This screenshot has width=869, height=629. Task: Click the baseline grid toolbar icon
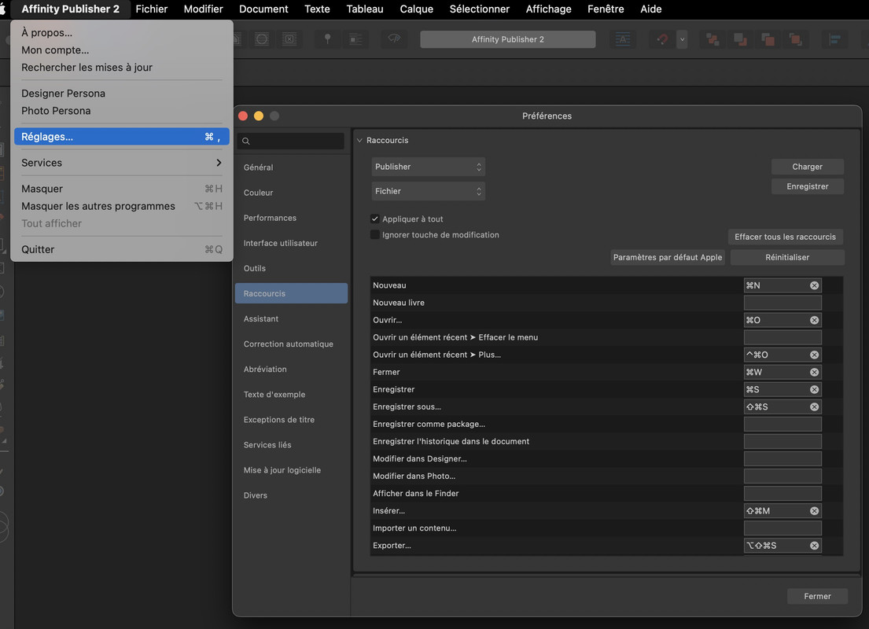622,39
